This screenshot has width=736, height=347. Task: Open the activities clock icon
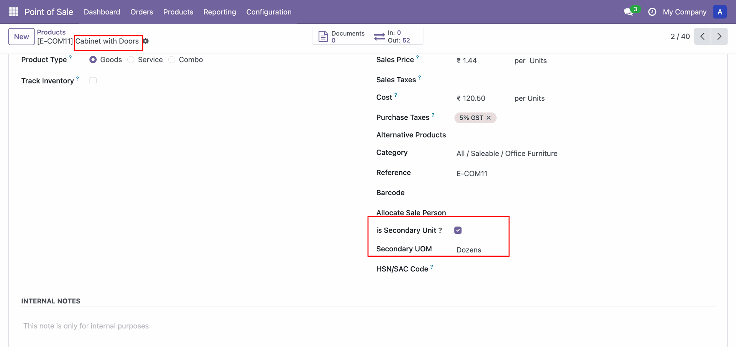click(652, 12)
